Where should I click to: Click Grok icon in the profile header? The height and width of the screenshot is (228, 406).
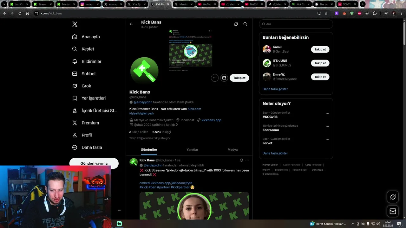[236, 24]
